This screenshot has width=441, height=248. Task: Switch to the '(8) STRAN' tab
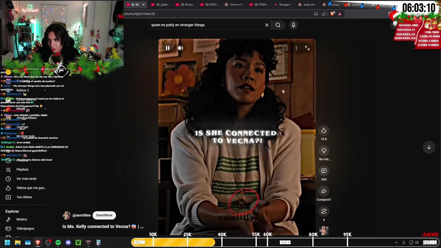pos(259,4)
